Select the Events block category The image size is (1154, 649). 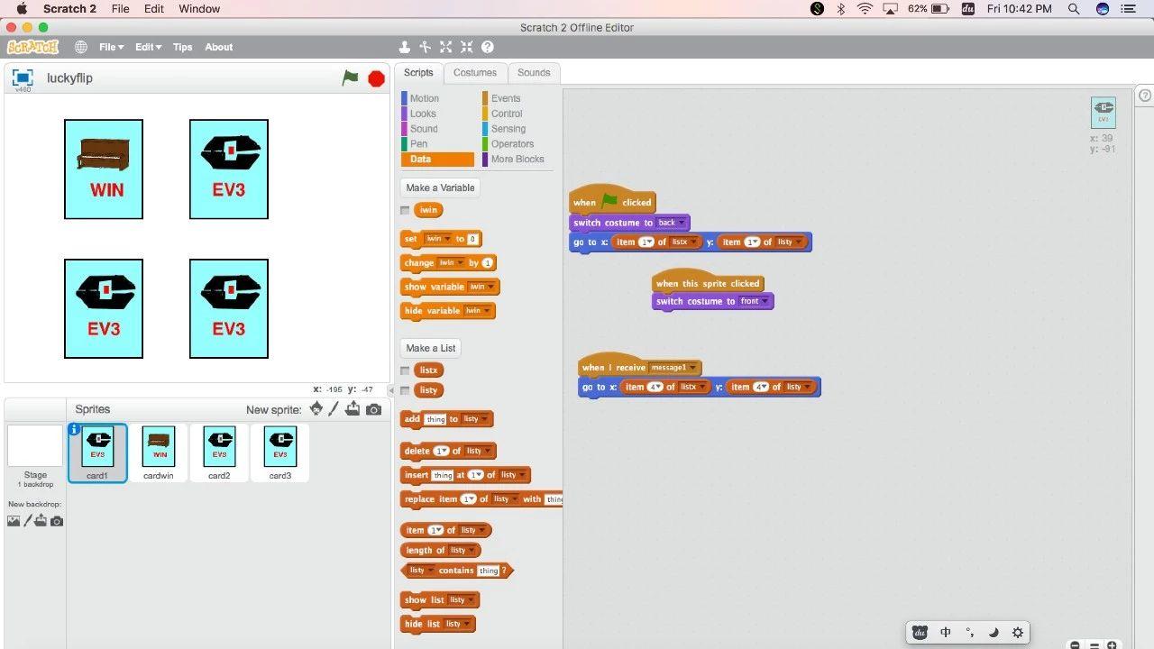pyautogui.click(x=506, y=98)
